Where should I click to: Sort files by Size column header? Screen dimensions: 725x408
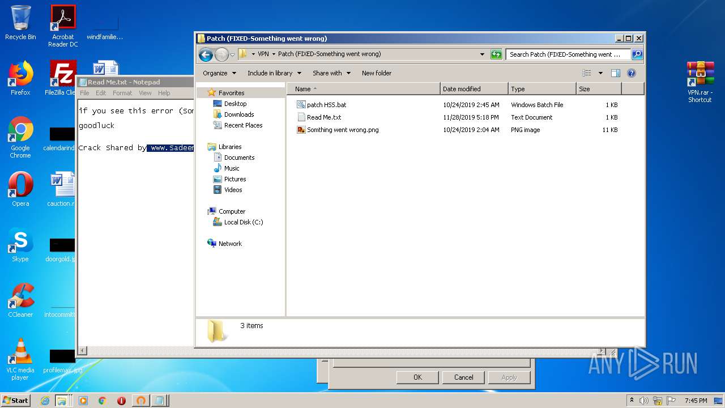pyautogui.click(x=599, y=89)
